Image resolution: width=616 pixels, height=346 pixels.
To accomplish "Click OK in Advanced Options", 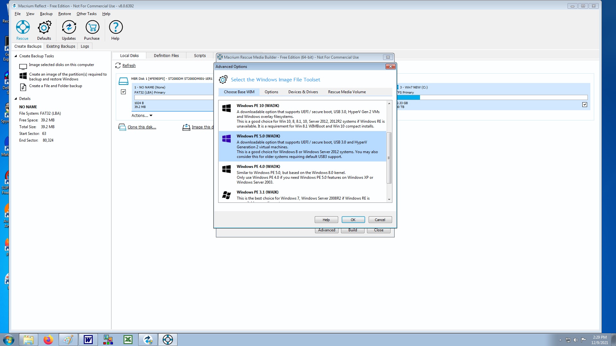I will (353, 220).
